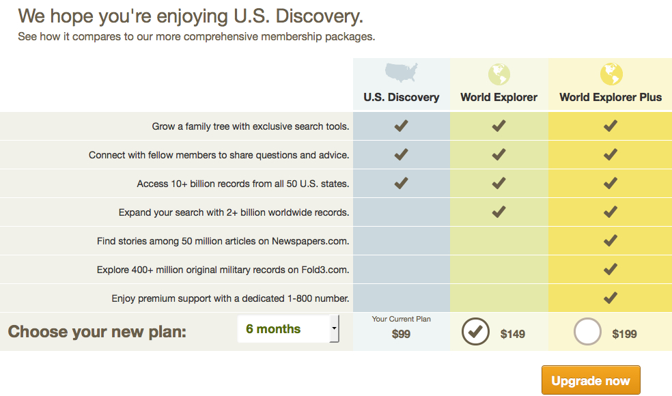Click World Explorer checkmark for 50 U.S. states row

[x=499, y=184]
